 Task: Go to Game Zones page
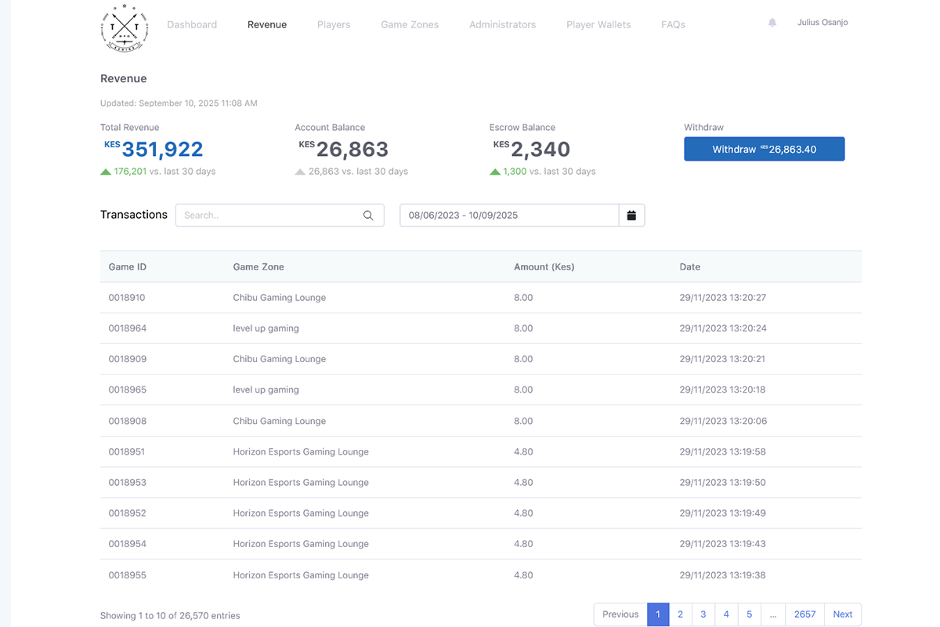(x=410, y=25)
